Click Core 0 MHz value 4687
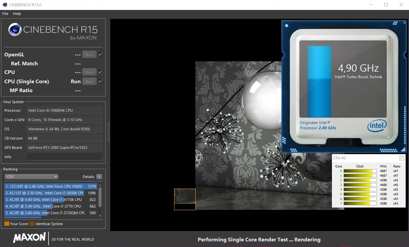Viewport: 409px width, 247px height. 383,171
